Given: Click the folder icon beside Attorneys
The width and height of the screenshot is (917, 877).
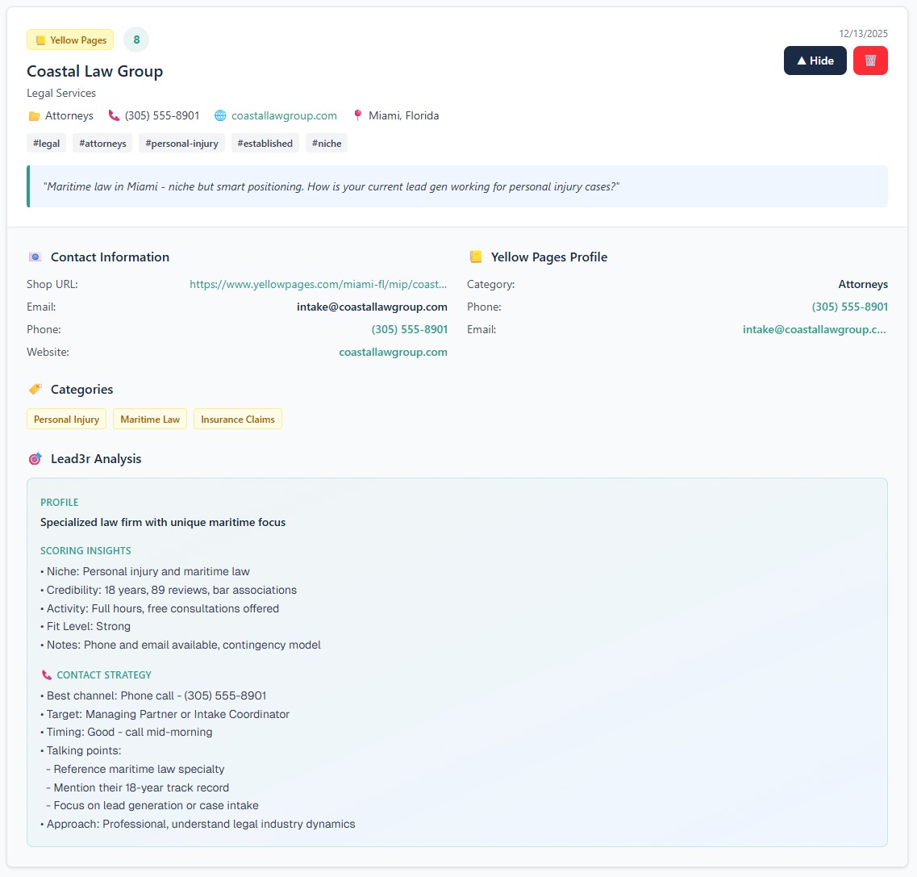Looking at the screenshot, I should point(34,115).
